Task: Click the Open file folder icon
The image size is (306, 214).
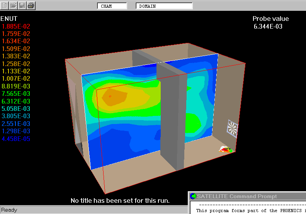Action: 14,5
